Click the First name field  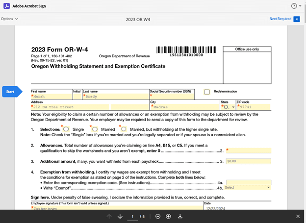pos(51,97)
